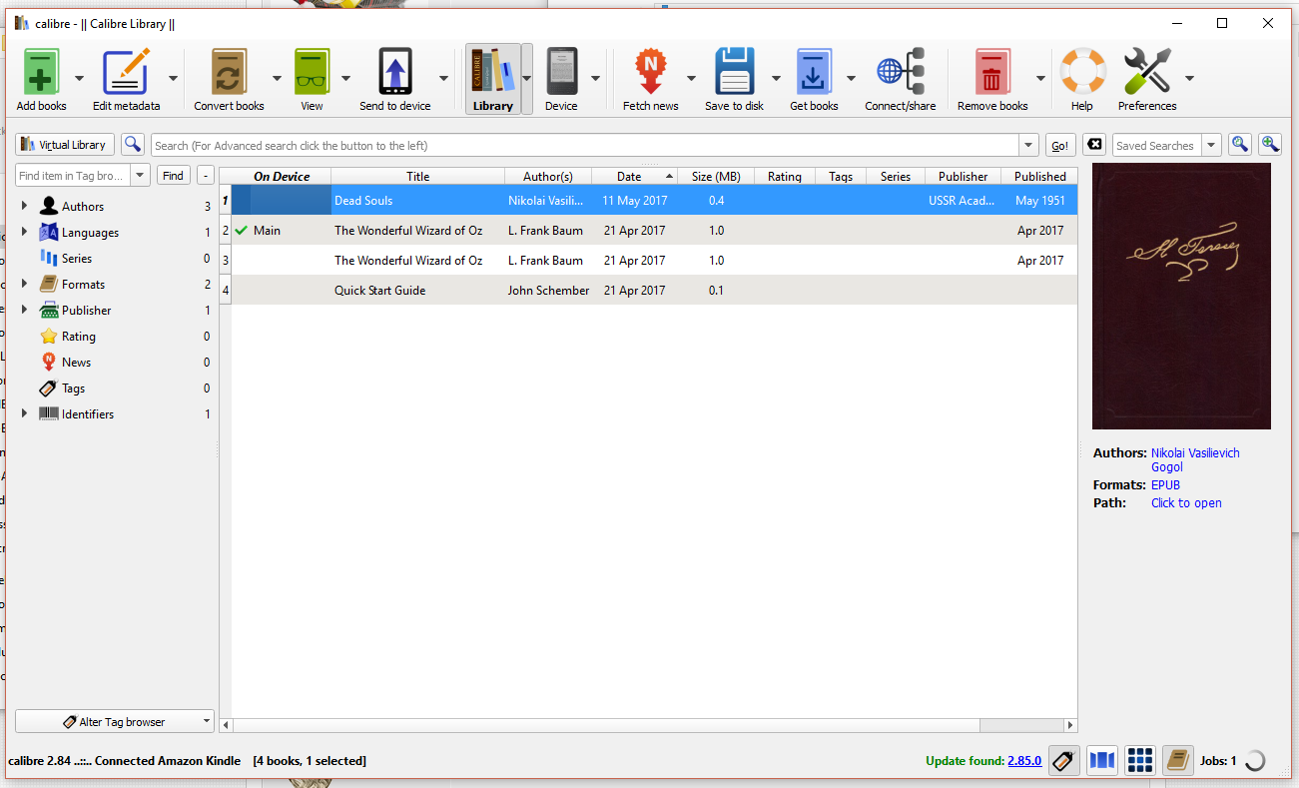This screenshot has height=788, width=1299.
Task: Open the Saved Searches dropdown
Action: [x=1211, y=144]
